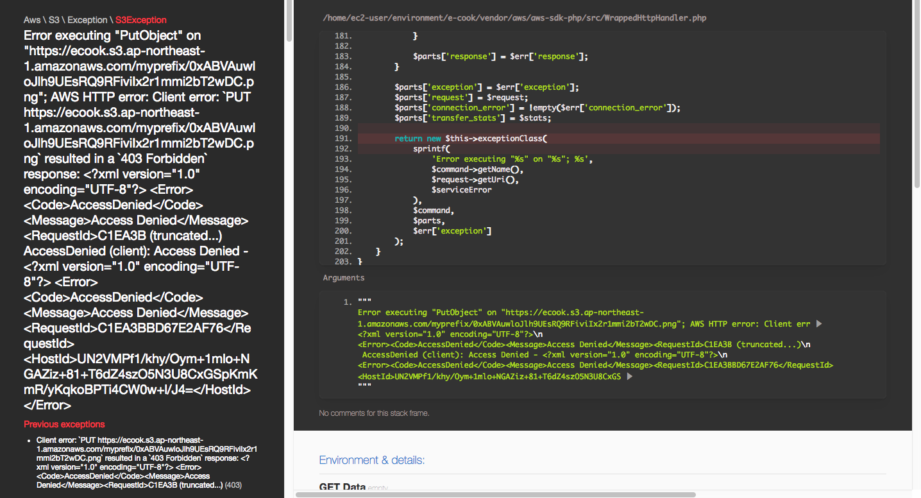The image size is (921, 498).
Task: Click the "Environment & details:" heading
Action: pyautogui.click(x=371, y=460)
